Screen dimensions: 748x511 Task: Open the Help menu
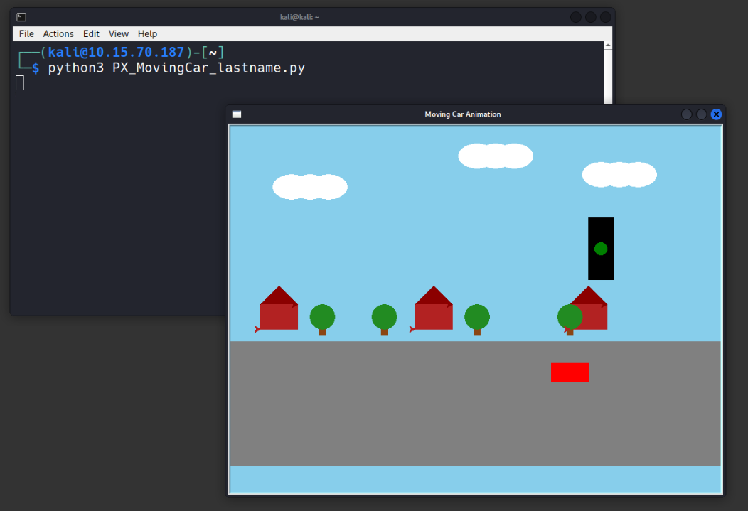pyautogui.click(x=147, y=33)
